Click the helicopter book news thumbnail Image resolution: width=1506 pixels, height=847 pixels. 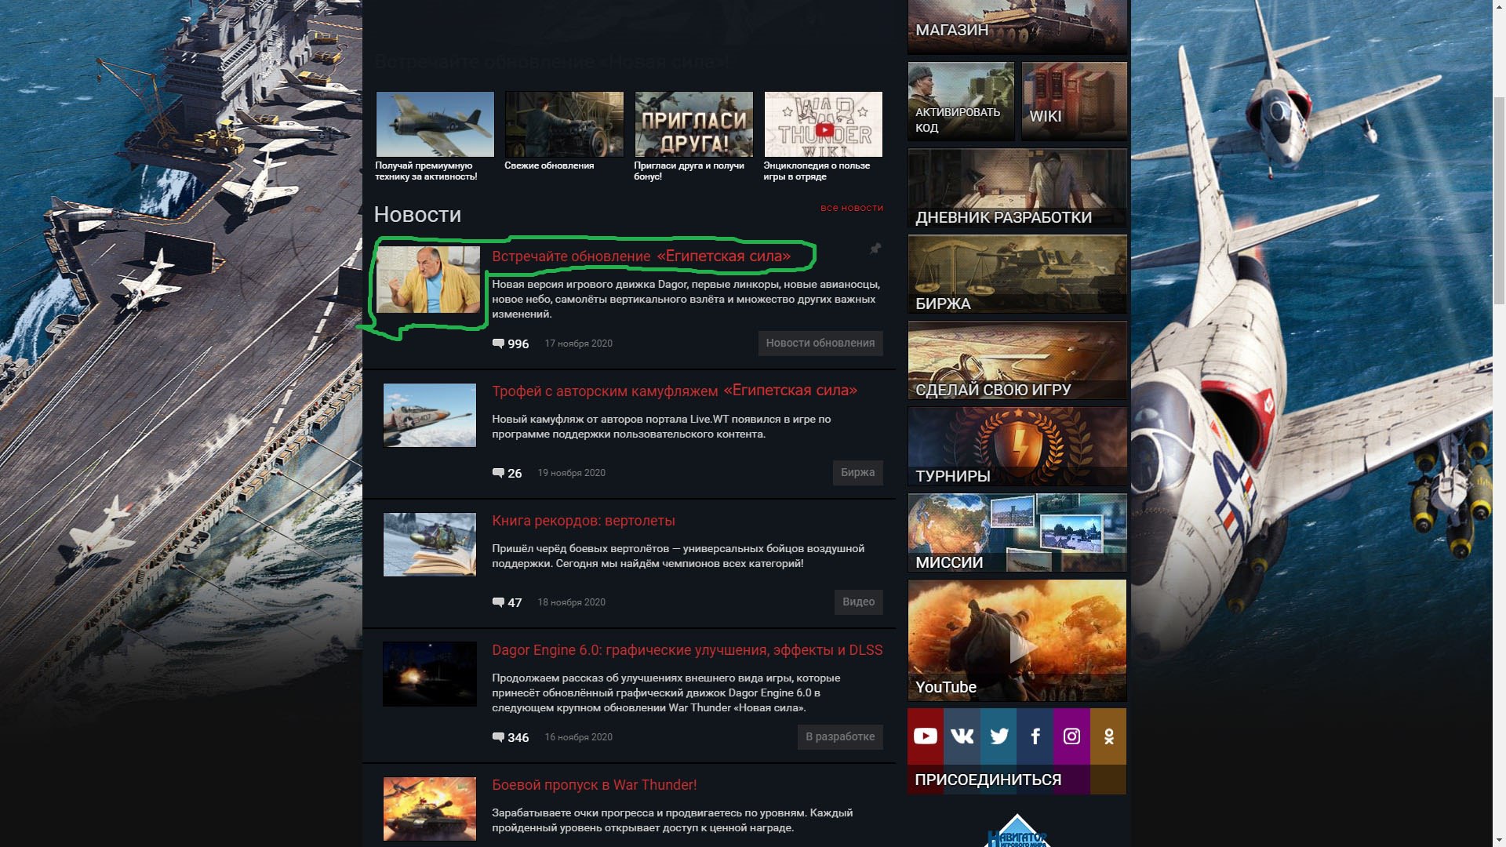430,545
